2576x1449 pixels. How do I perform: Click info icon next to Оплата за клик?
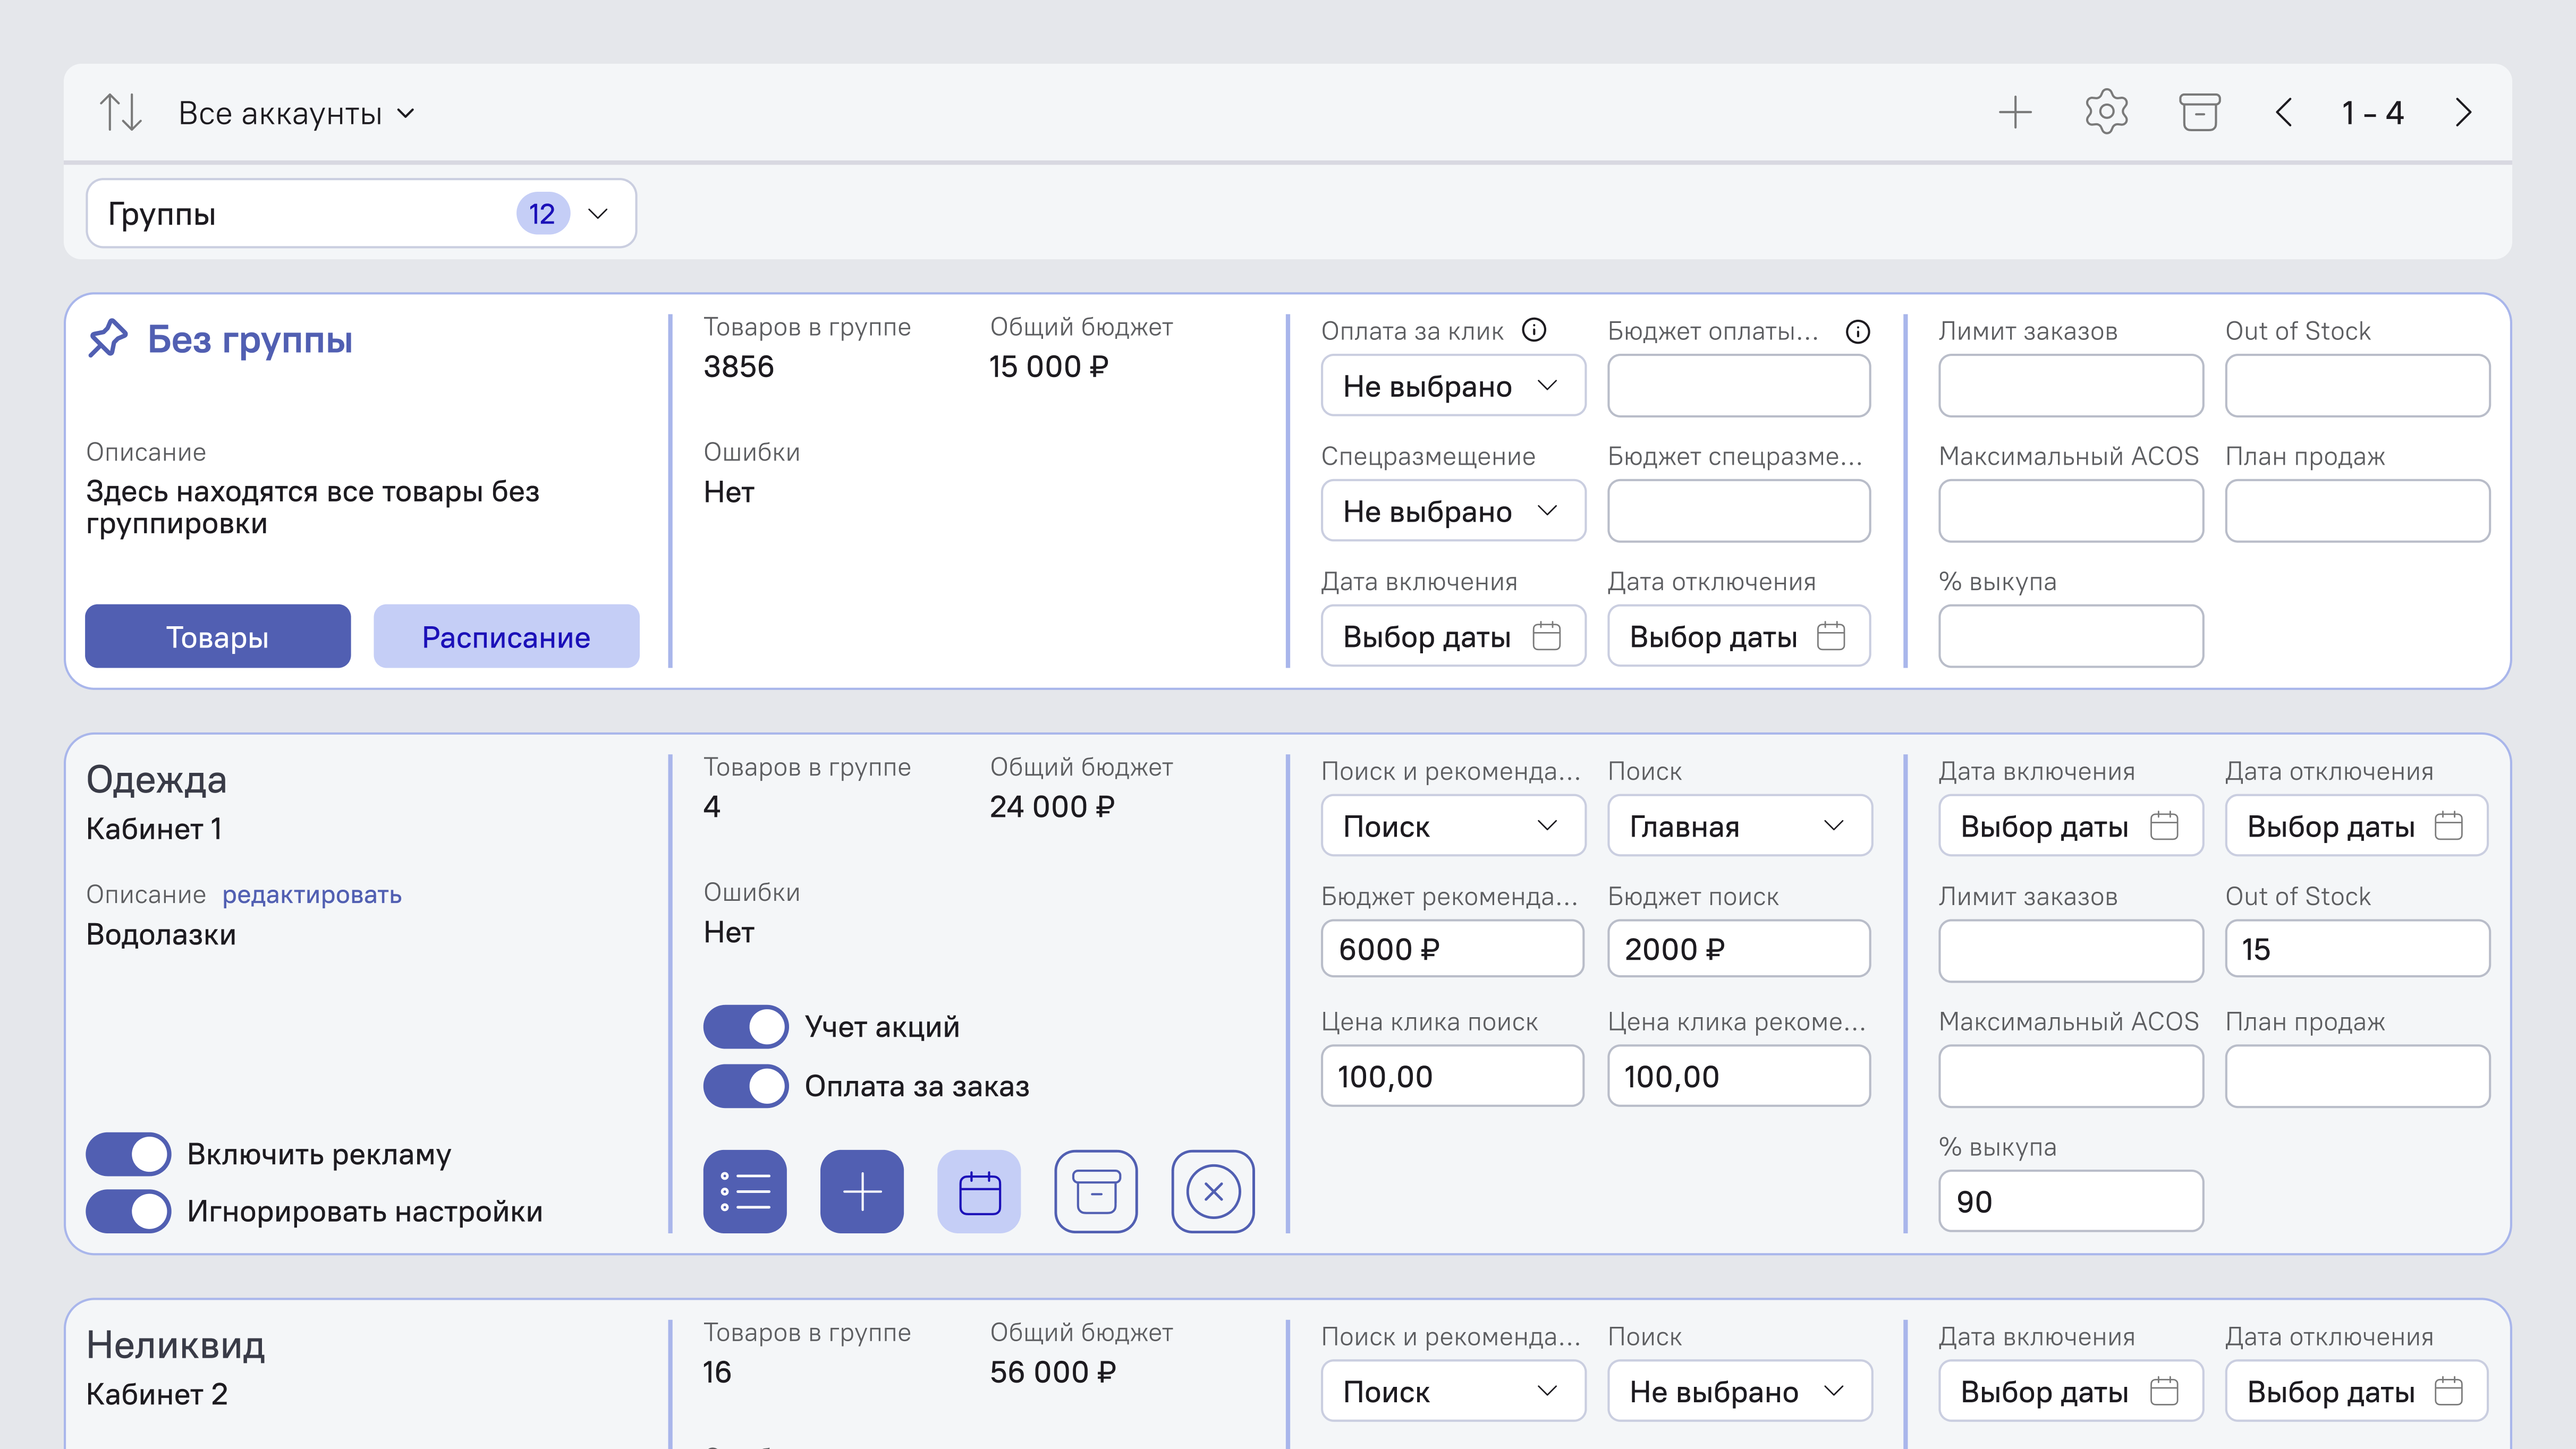click(1534, 330)
